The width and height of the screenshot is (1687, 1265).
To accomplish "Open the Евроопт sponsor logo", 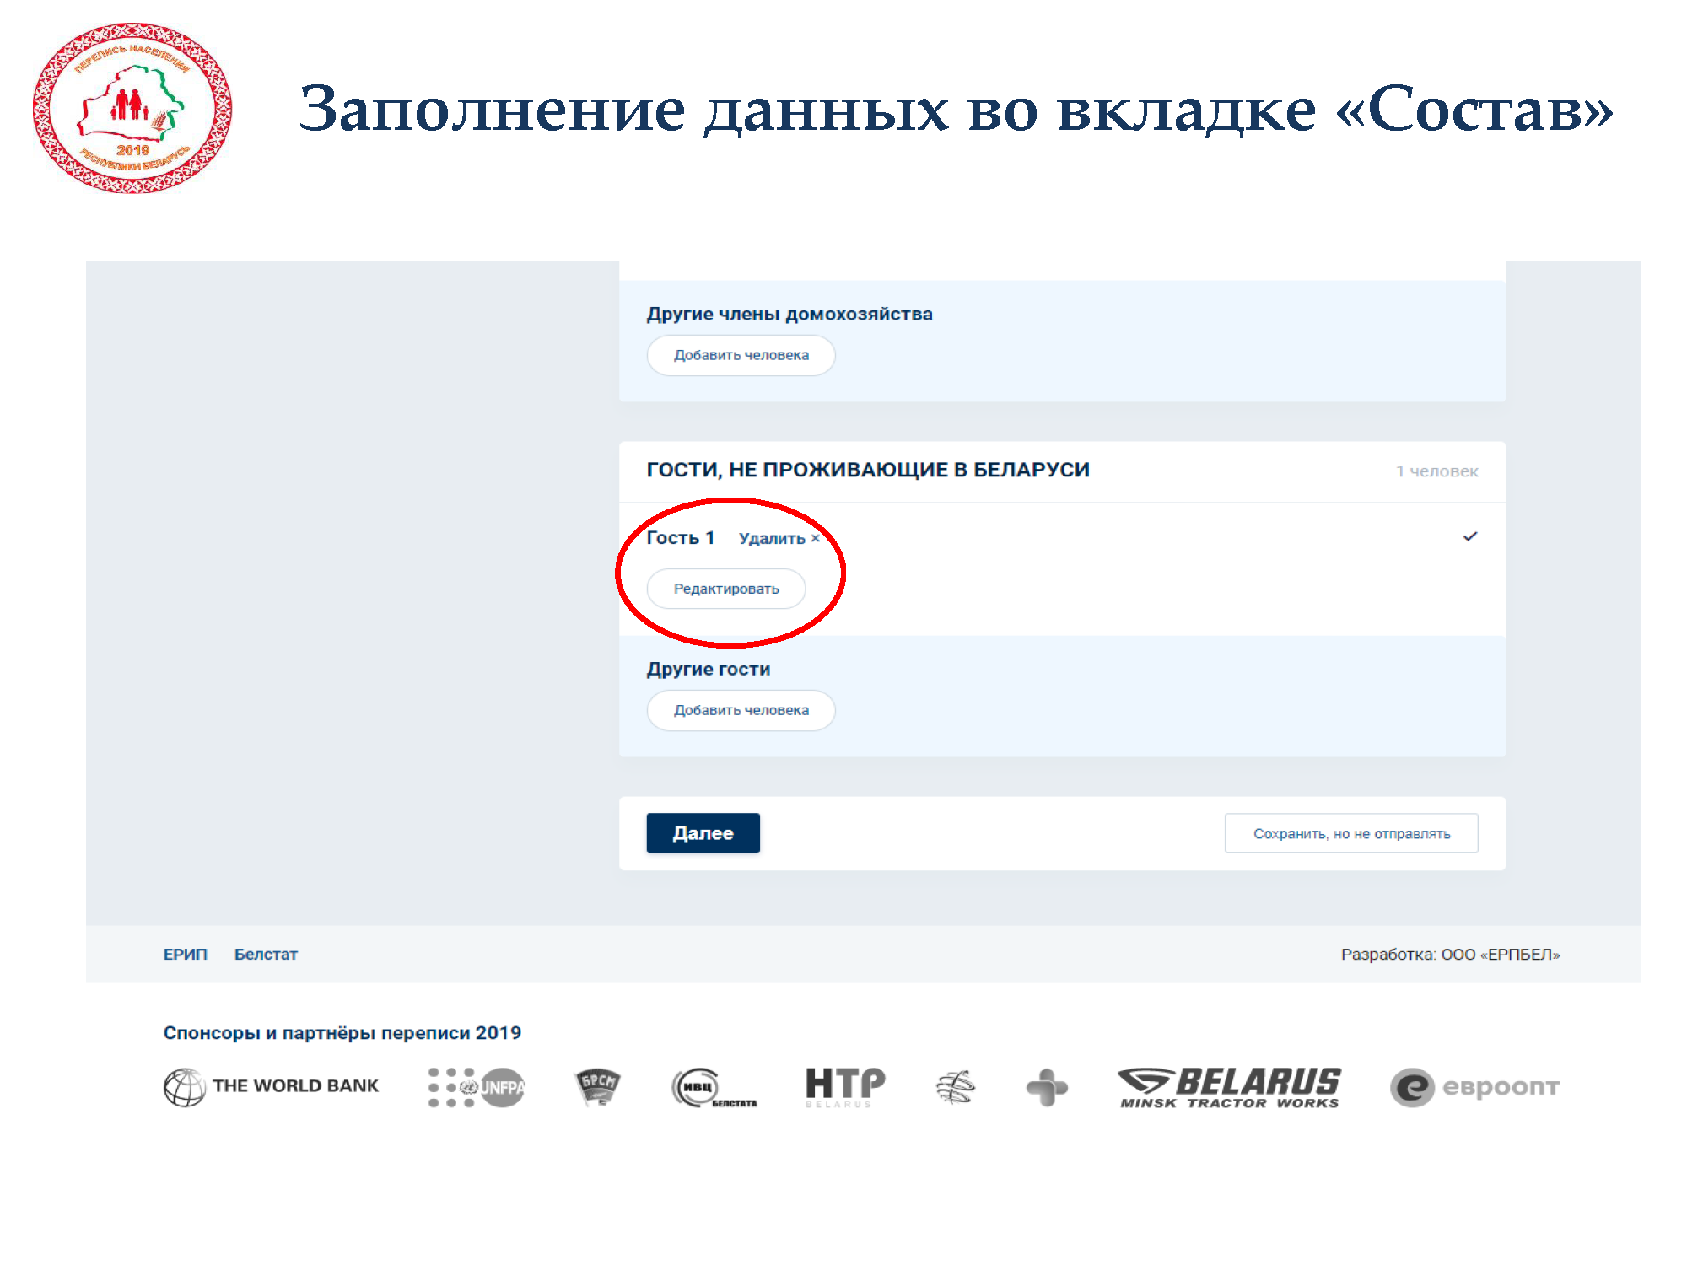I will [1474, 1087].
